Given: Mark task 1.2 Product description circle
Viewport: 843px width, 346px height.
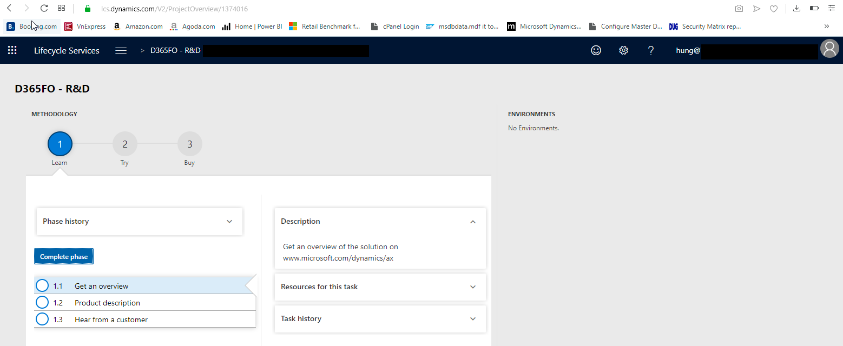Looking at the screenshot, I should pyautogui.click(x=42, y=302).
